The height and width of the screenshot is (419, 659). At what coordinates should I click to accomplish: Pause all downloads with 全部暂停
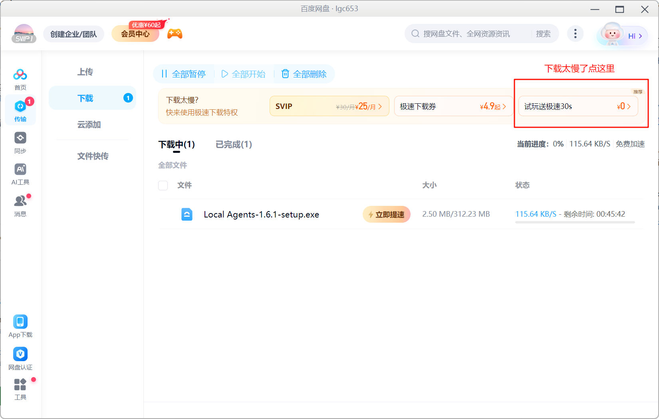[x=183, y=74]
